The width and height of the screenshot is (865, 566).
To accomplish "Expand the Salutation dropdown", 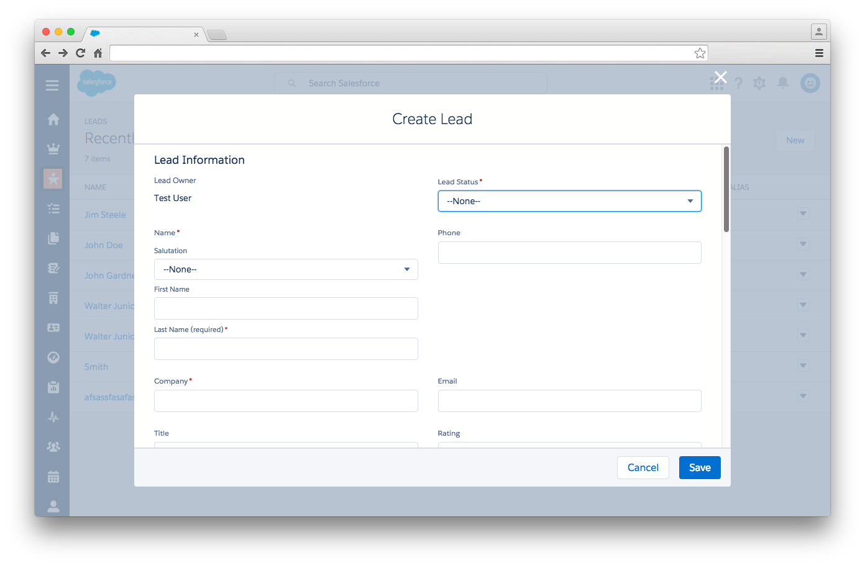I will point(286,269).
